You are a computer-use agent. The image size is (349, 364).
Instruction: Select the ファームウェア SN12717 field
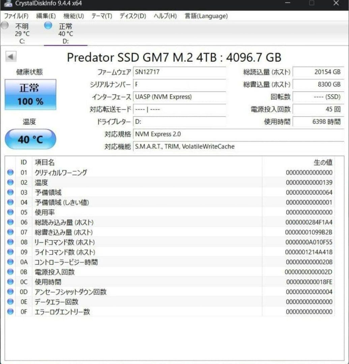179,72
